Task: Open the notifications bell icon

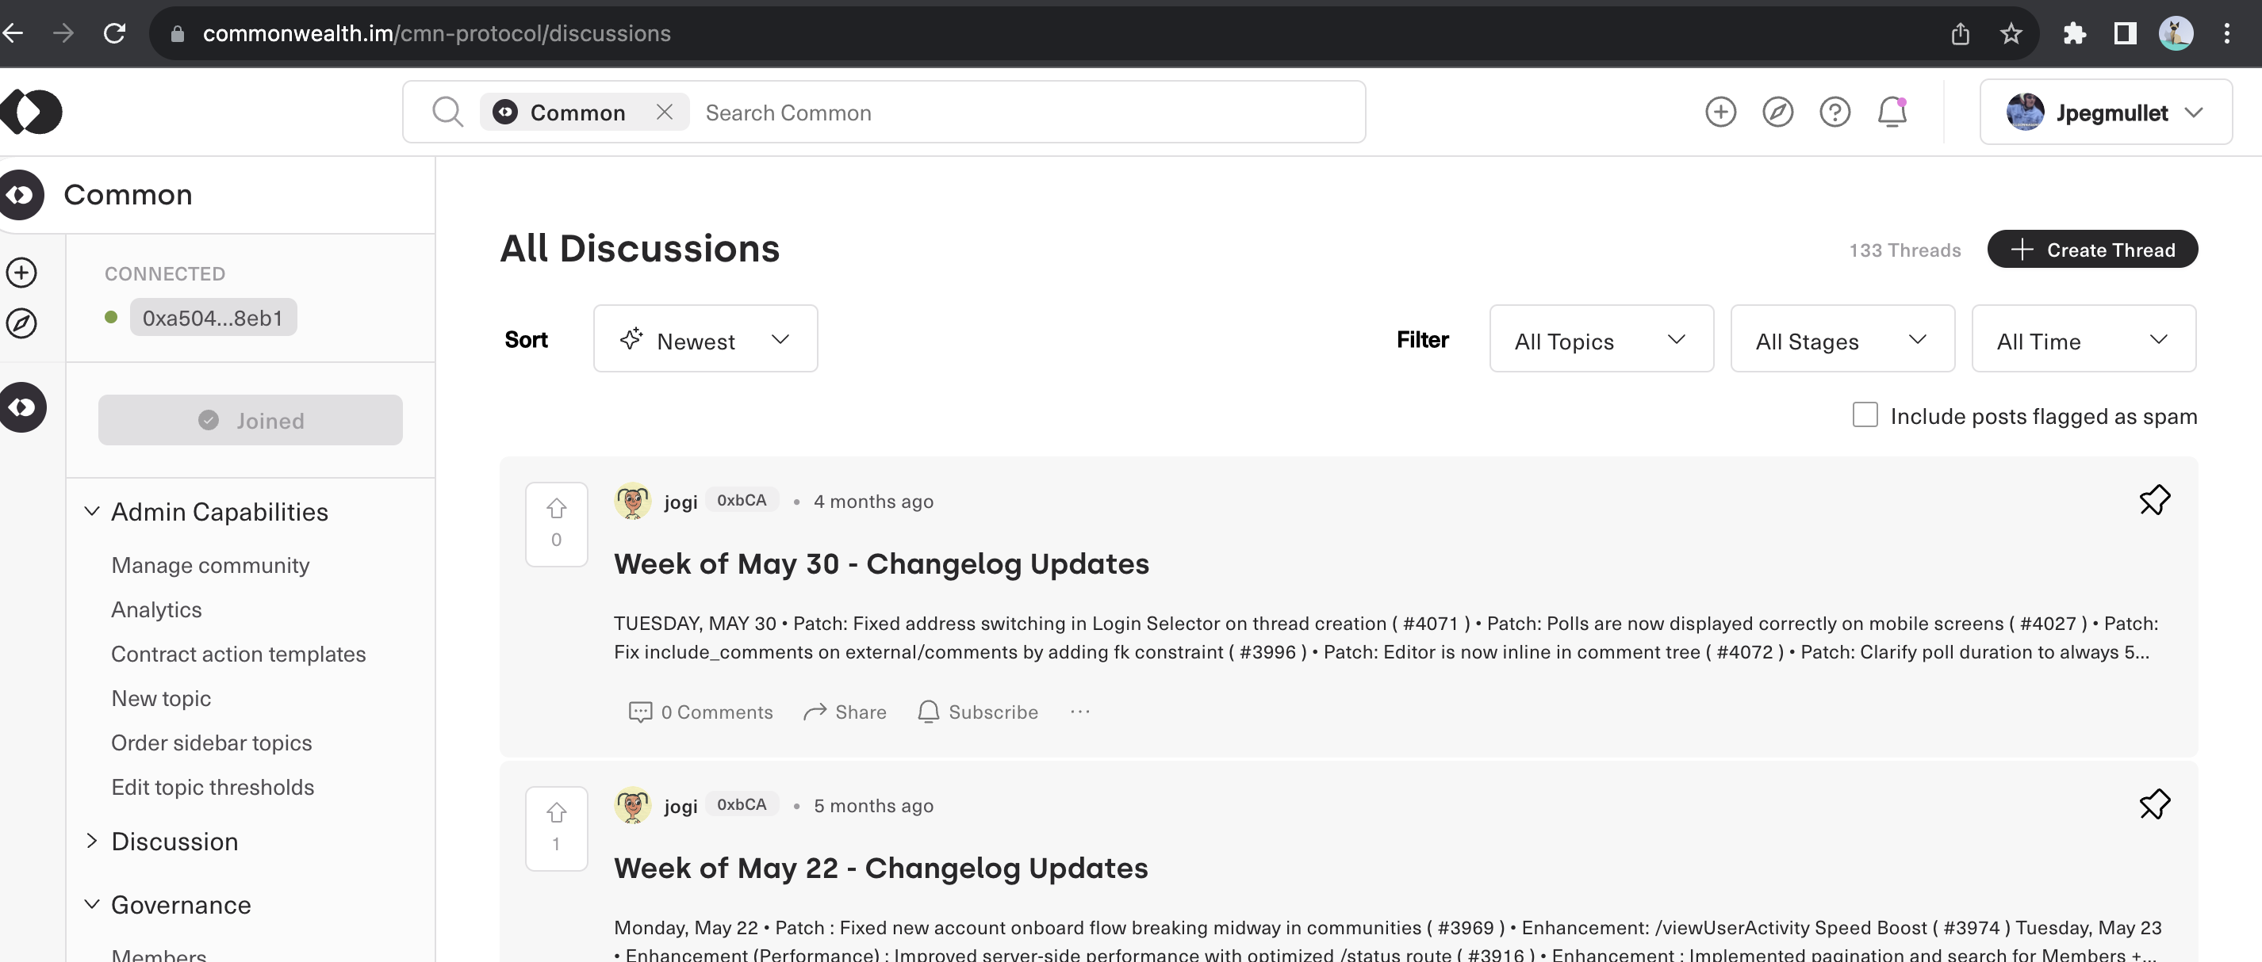Action: tap(1892, 113)
